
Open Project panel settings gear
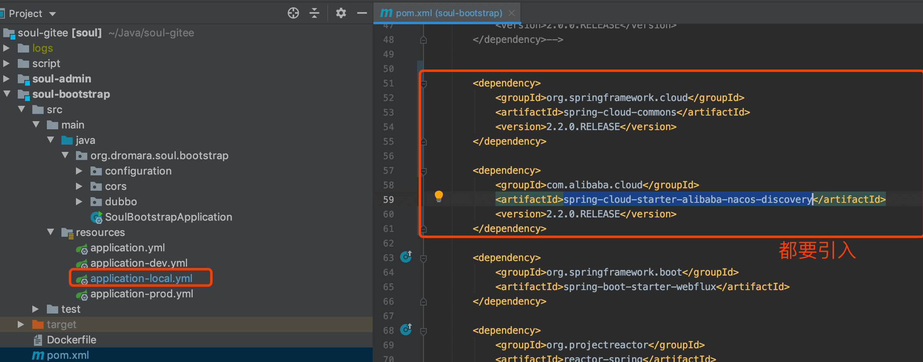click(341, 13)
